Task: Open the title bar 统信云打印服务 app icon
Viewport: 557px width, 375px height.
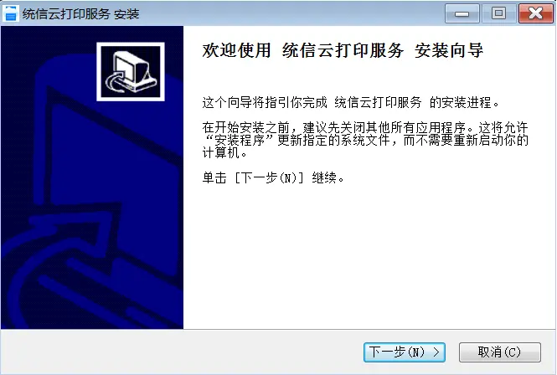Action: coord(10,13)
